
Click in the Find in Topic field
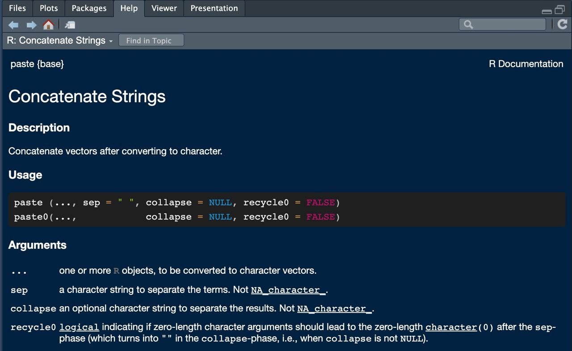(151, 41)
